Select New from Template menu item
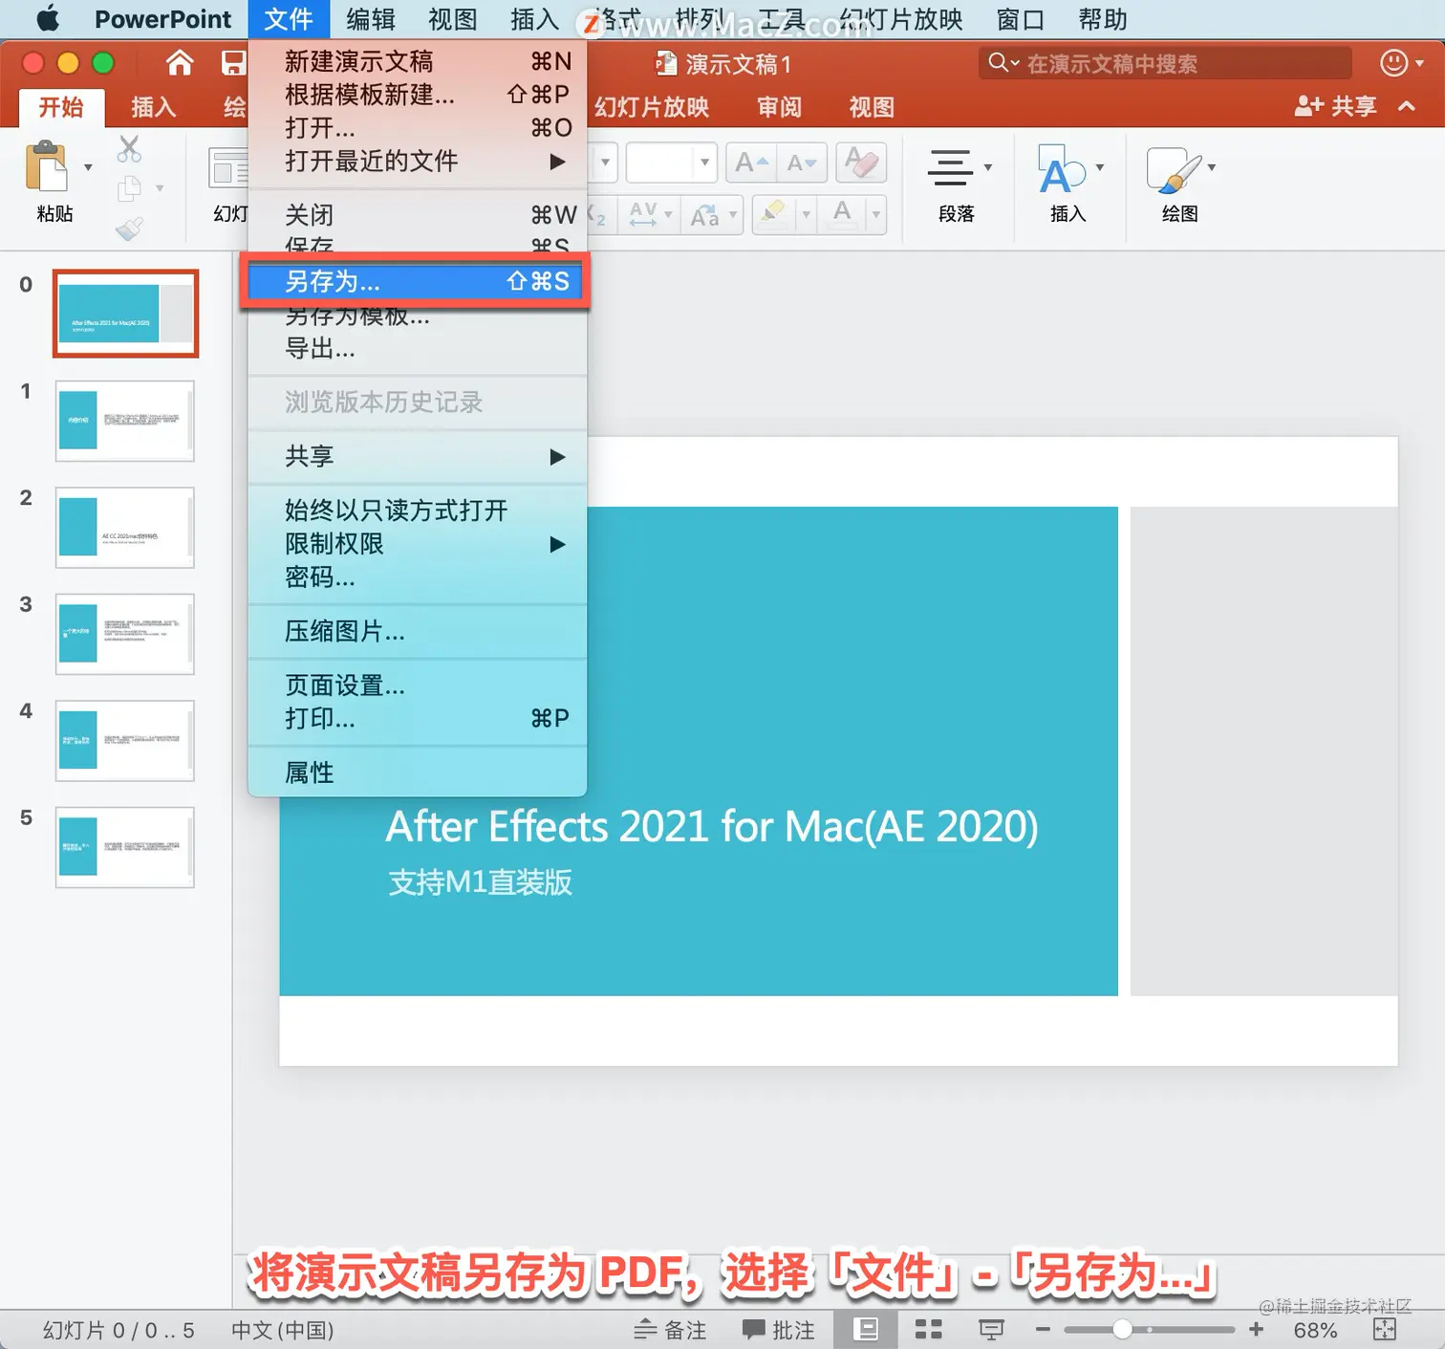Screen dimensions: 1445x1349 tap(418, 95)
